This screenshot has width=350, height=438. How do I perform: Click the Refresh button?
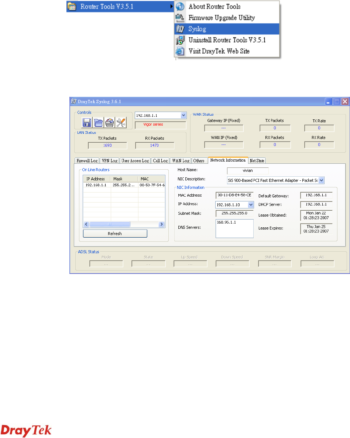(x=115, y=234)
